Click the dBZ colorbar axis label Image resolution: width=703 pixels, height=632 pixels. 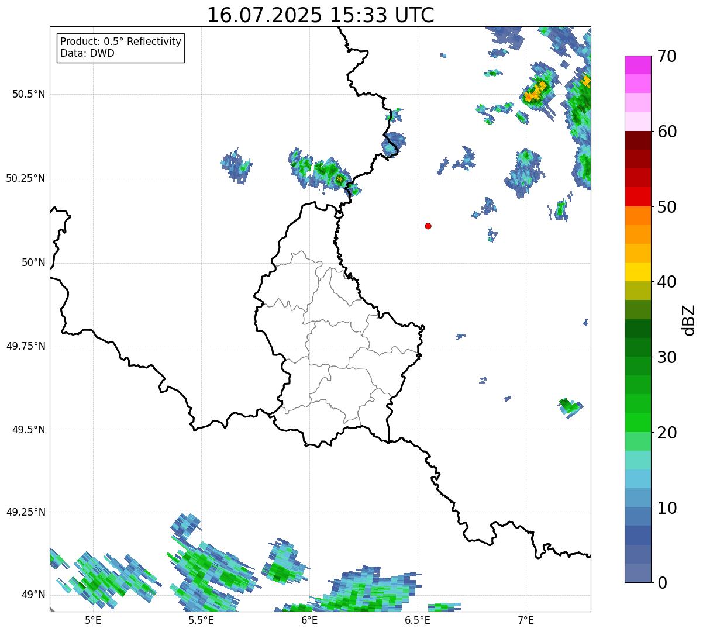coord(690,319)
